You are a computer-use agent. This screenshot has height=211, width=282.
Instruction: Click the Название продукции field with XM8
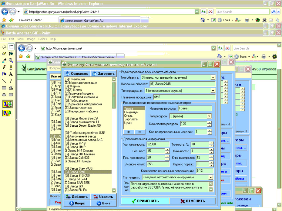point(184,97)
